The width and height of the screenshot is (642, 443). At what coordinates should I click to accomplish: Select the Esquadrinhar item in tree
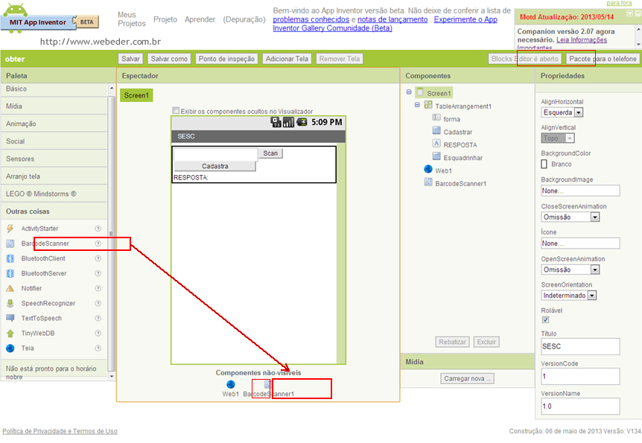point(463,158)
